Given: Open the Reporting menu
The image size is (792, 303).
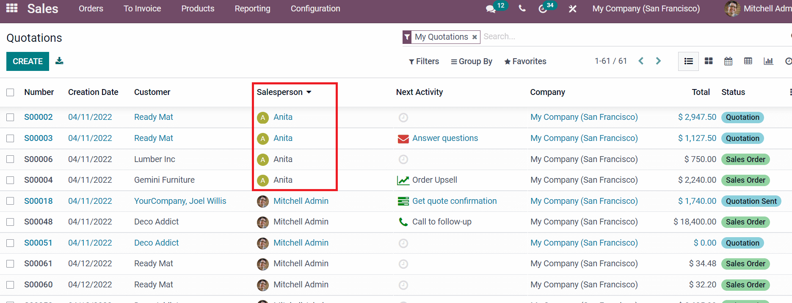Looking at the screenshot, I should 252,8.
